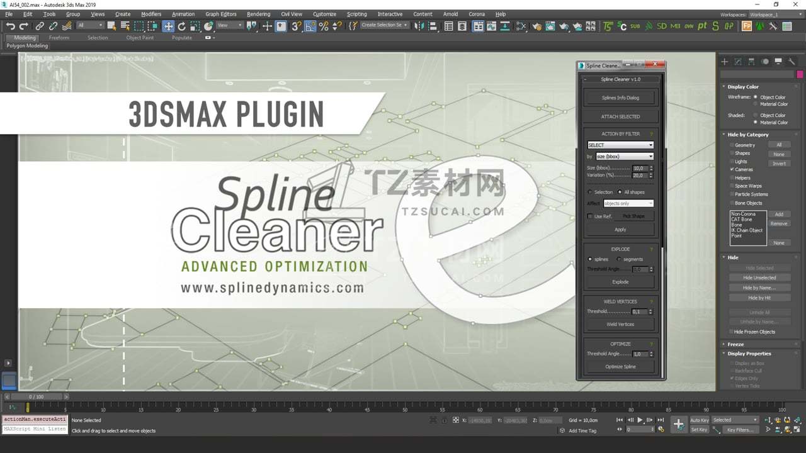
Task: Open the selection filter 'All' dropdown
Action: pyautogui.click(x=90, y=25)
